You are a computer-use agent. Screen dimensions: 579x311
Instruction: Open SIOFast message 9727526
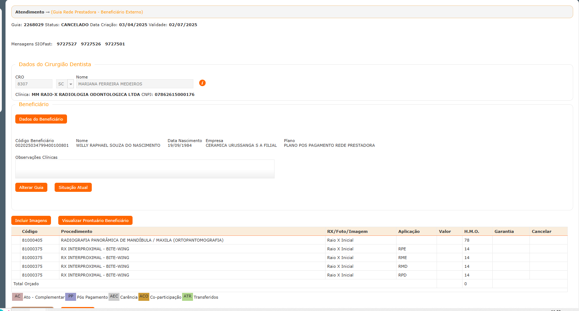(x=91, y=44)
